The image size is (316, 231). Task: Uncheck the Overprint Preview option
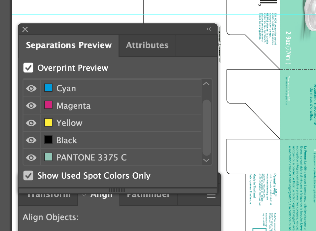[x=28, y=68]
